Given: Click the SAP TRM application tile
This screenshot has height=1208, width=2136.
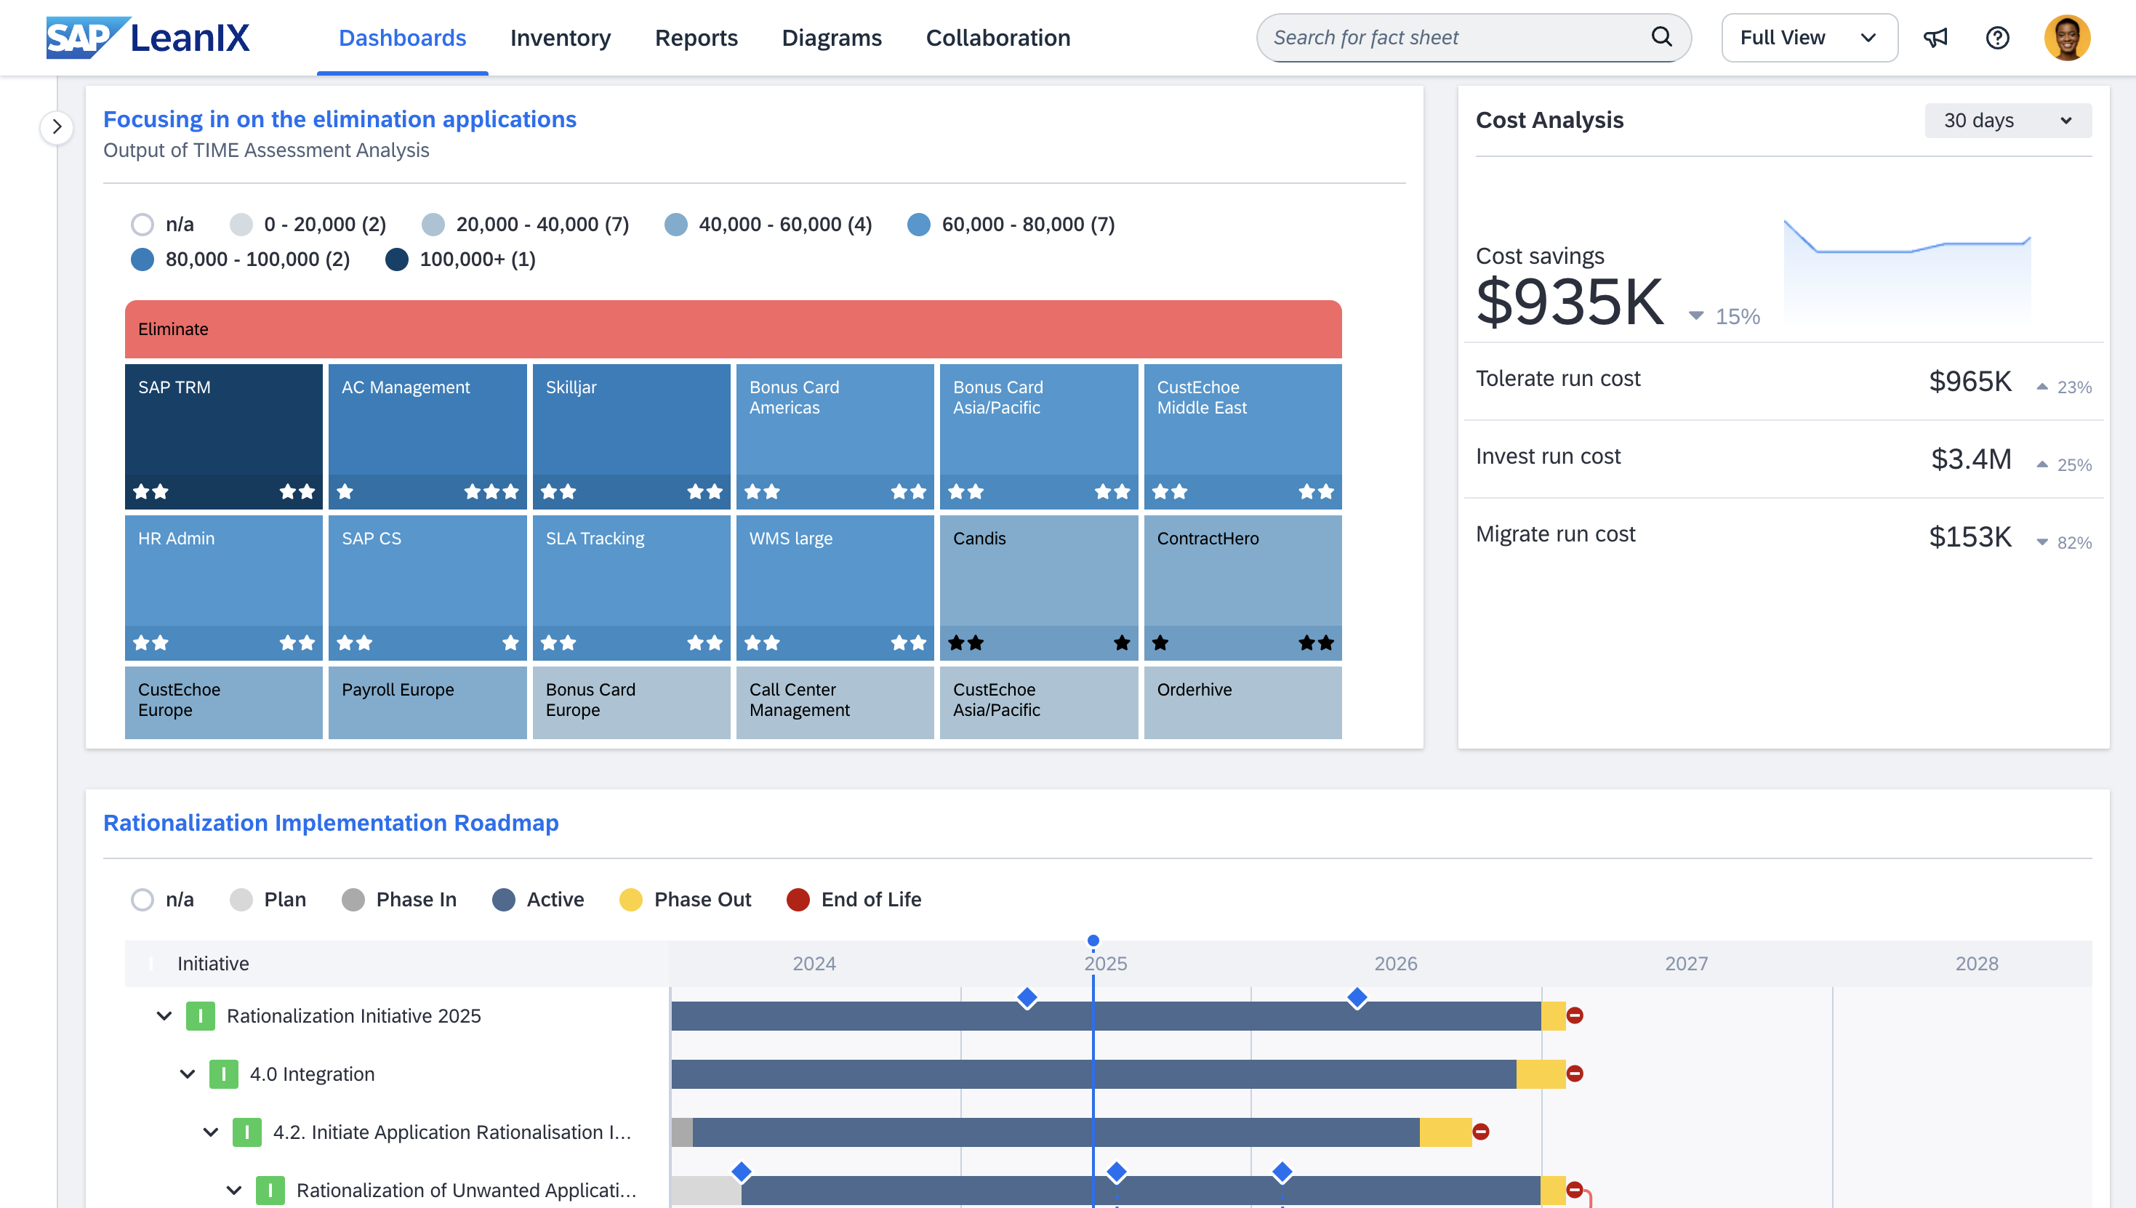Looking at the screenshot, I should click(223, 435).
